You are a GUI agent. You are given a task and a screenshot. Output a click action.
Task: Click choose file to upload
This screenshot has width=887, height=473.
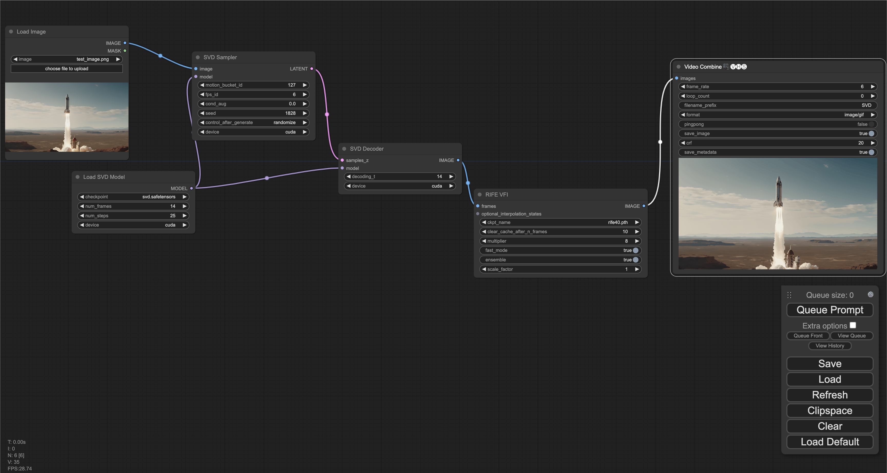(66, 69)
